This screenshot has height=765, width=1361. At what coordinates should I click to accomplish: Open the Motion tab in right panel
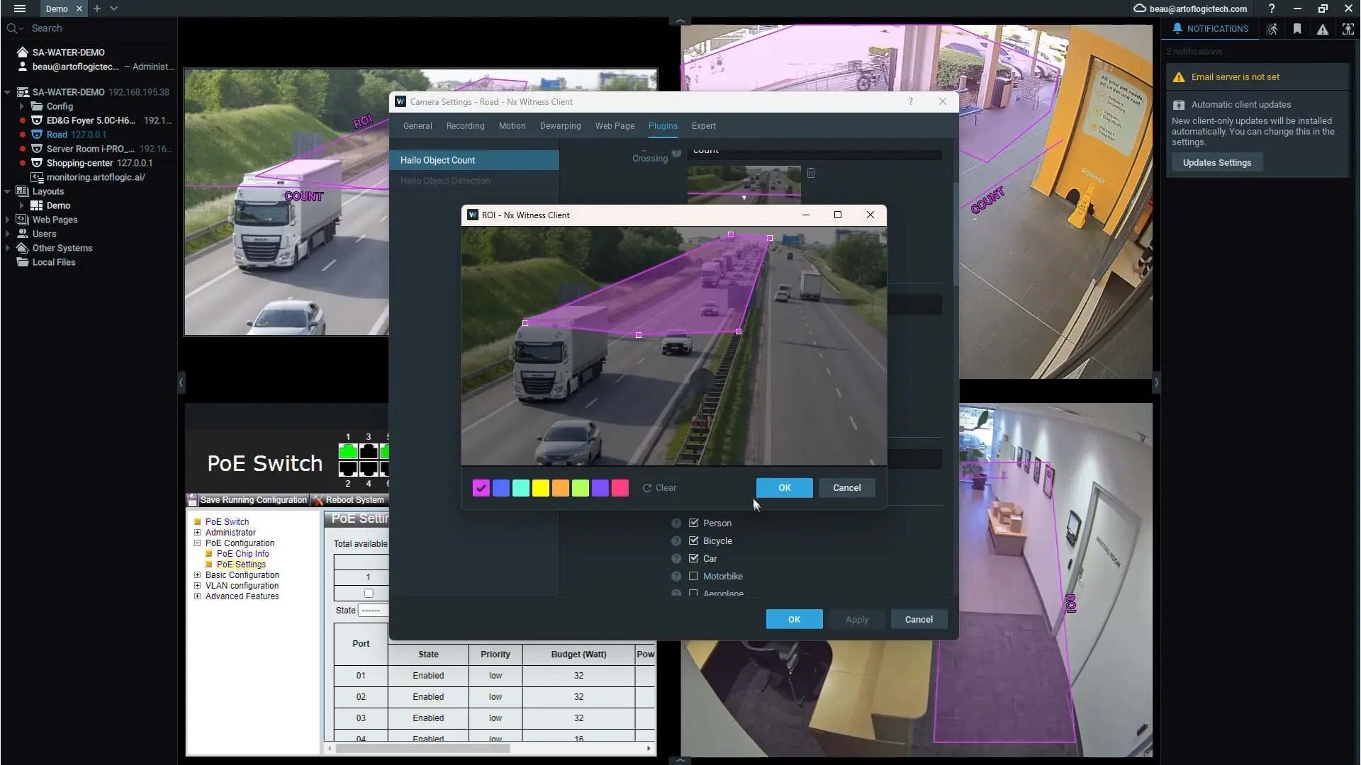pyautogui.click(x=1272, y=29)
